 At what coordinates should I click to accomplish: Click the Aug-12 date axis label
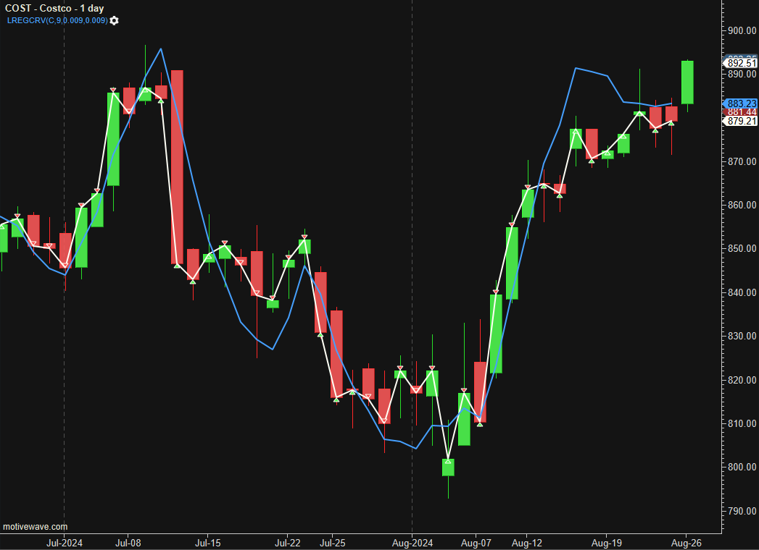coord(526,543)
